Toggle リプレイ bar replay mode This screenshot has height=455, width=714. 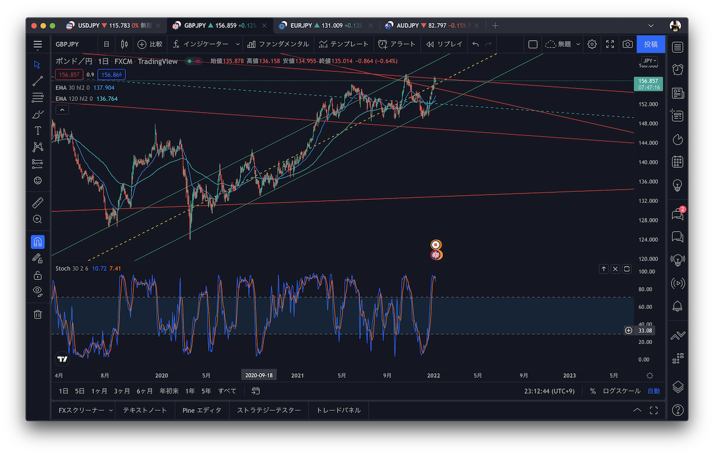(444, 44)
